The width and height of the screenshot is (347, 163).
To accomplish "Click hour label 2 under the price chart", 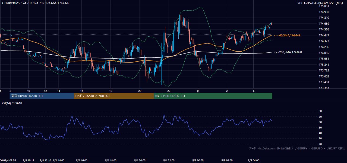I will pos(227,91).
